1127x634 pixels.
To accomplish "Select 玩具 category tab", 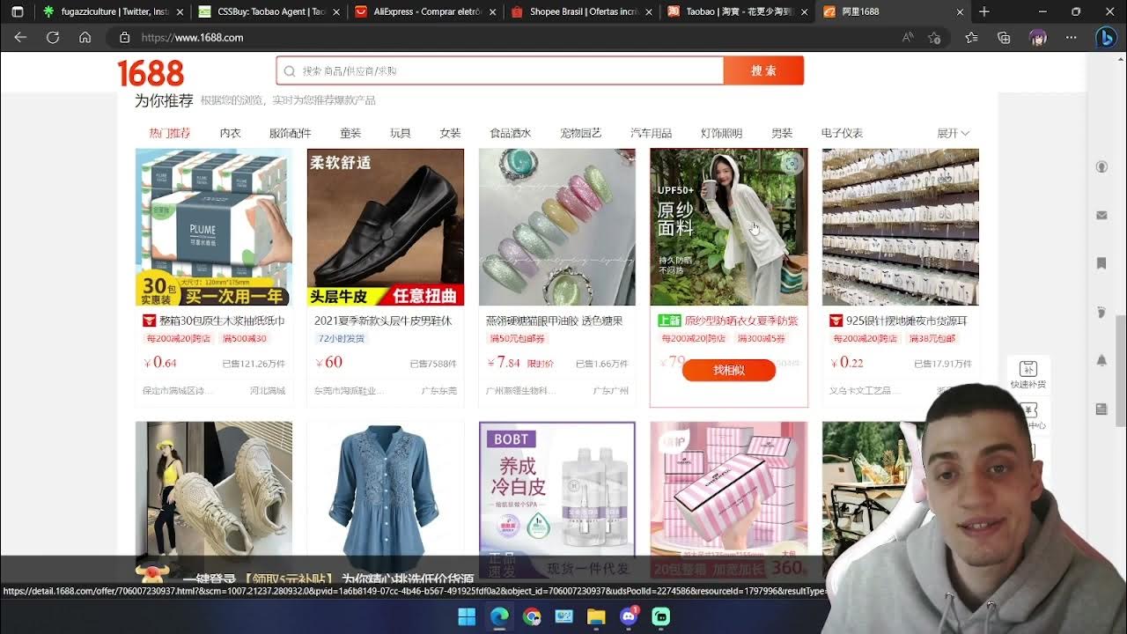I will tap(400, 133).
